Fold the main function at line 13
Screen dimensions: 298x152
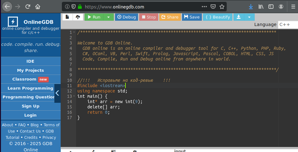coord(74,96)
